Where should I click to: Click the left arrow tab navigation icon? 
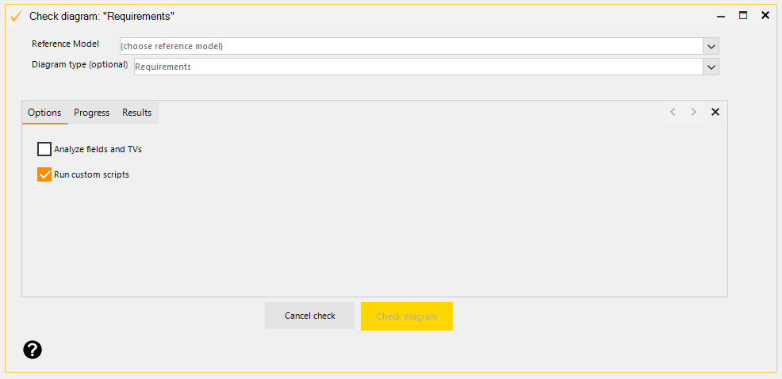(x=673, y=112)
